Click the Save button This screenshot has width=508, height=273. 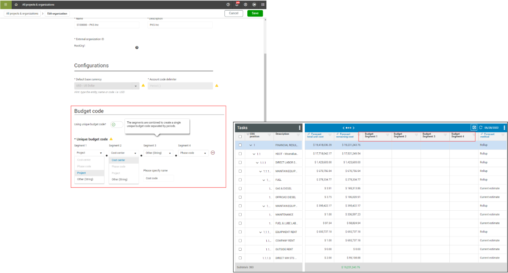255,13
